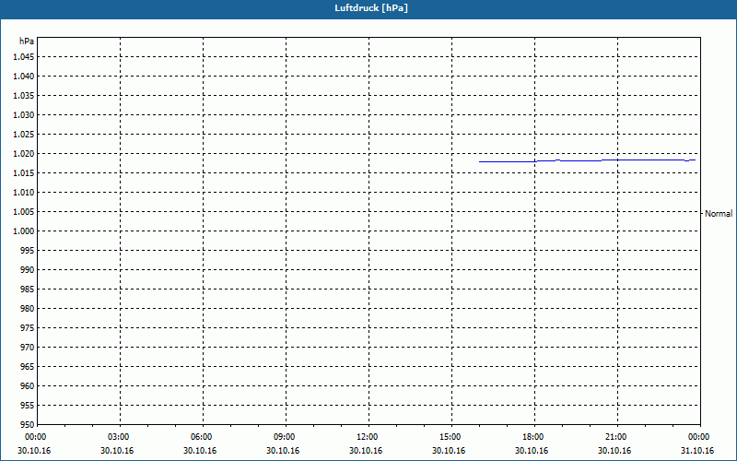Click the 980 y-axis label
Screen dimensions: 737x461
[x=28, y=309]
